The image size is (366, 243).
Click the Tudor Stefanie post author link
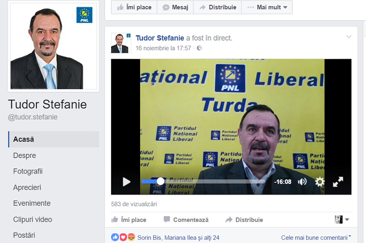pyautogui.click(x=160, y=38)
